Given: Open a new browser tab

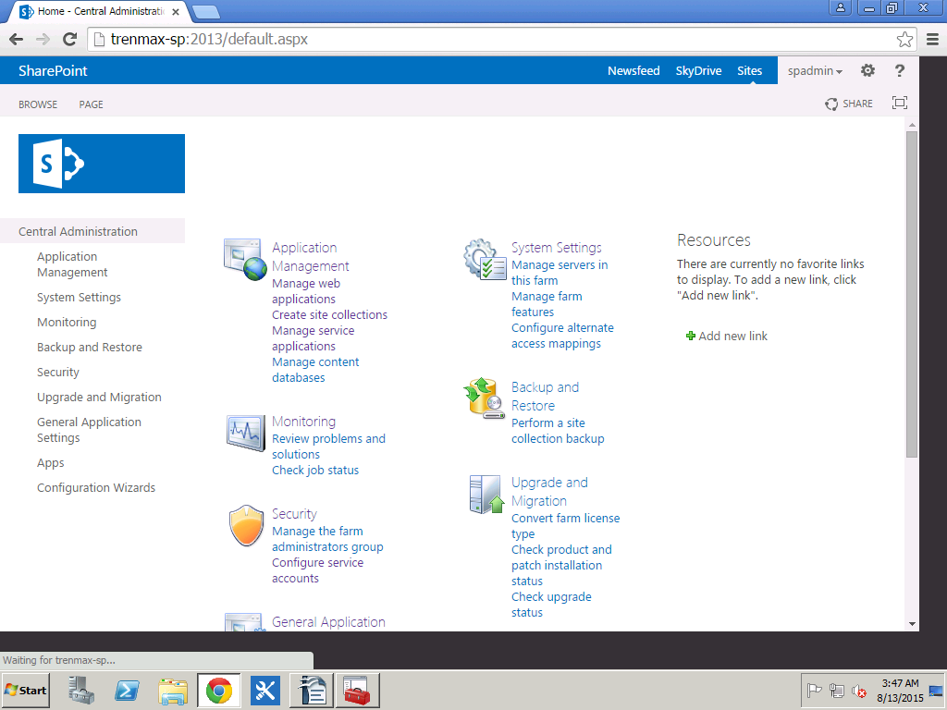Looking at the screenshot, I should pos(206,12).
